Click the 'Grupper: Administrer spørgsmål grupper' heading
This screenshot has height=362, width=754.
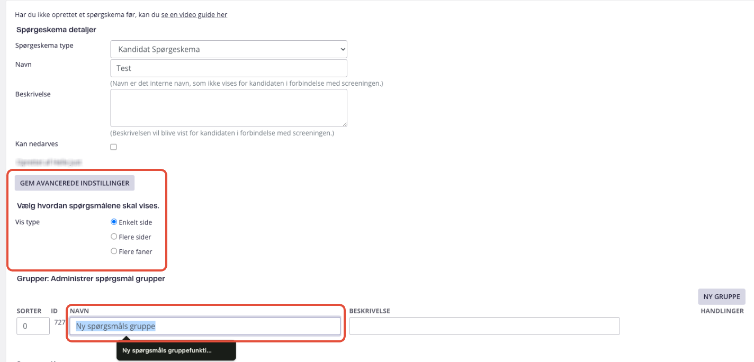pos(91,278)
